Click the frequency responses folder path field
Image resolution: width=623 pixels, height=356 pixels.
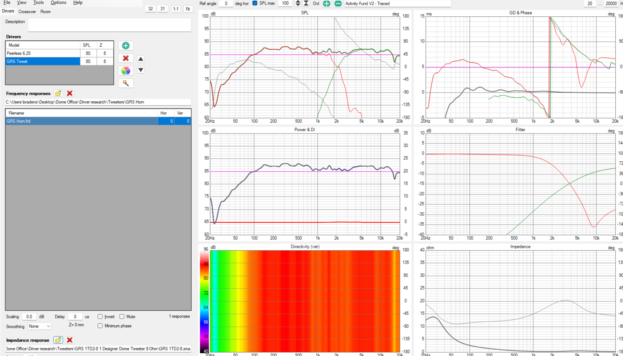(x=98, y=102)
